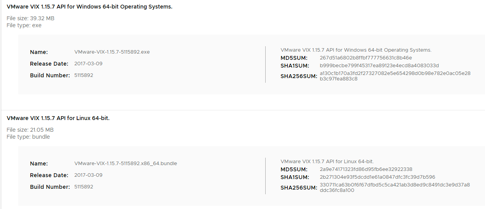Click the Windows exe build number value
Viewport: 485px width, 209px height.
point(84,75)
